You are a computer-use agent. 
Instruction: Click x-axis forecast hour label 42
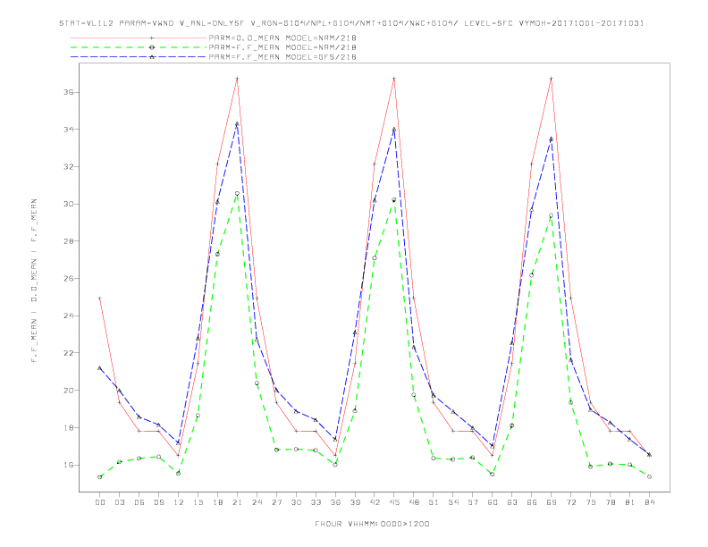[375, 502]
